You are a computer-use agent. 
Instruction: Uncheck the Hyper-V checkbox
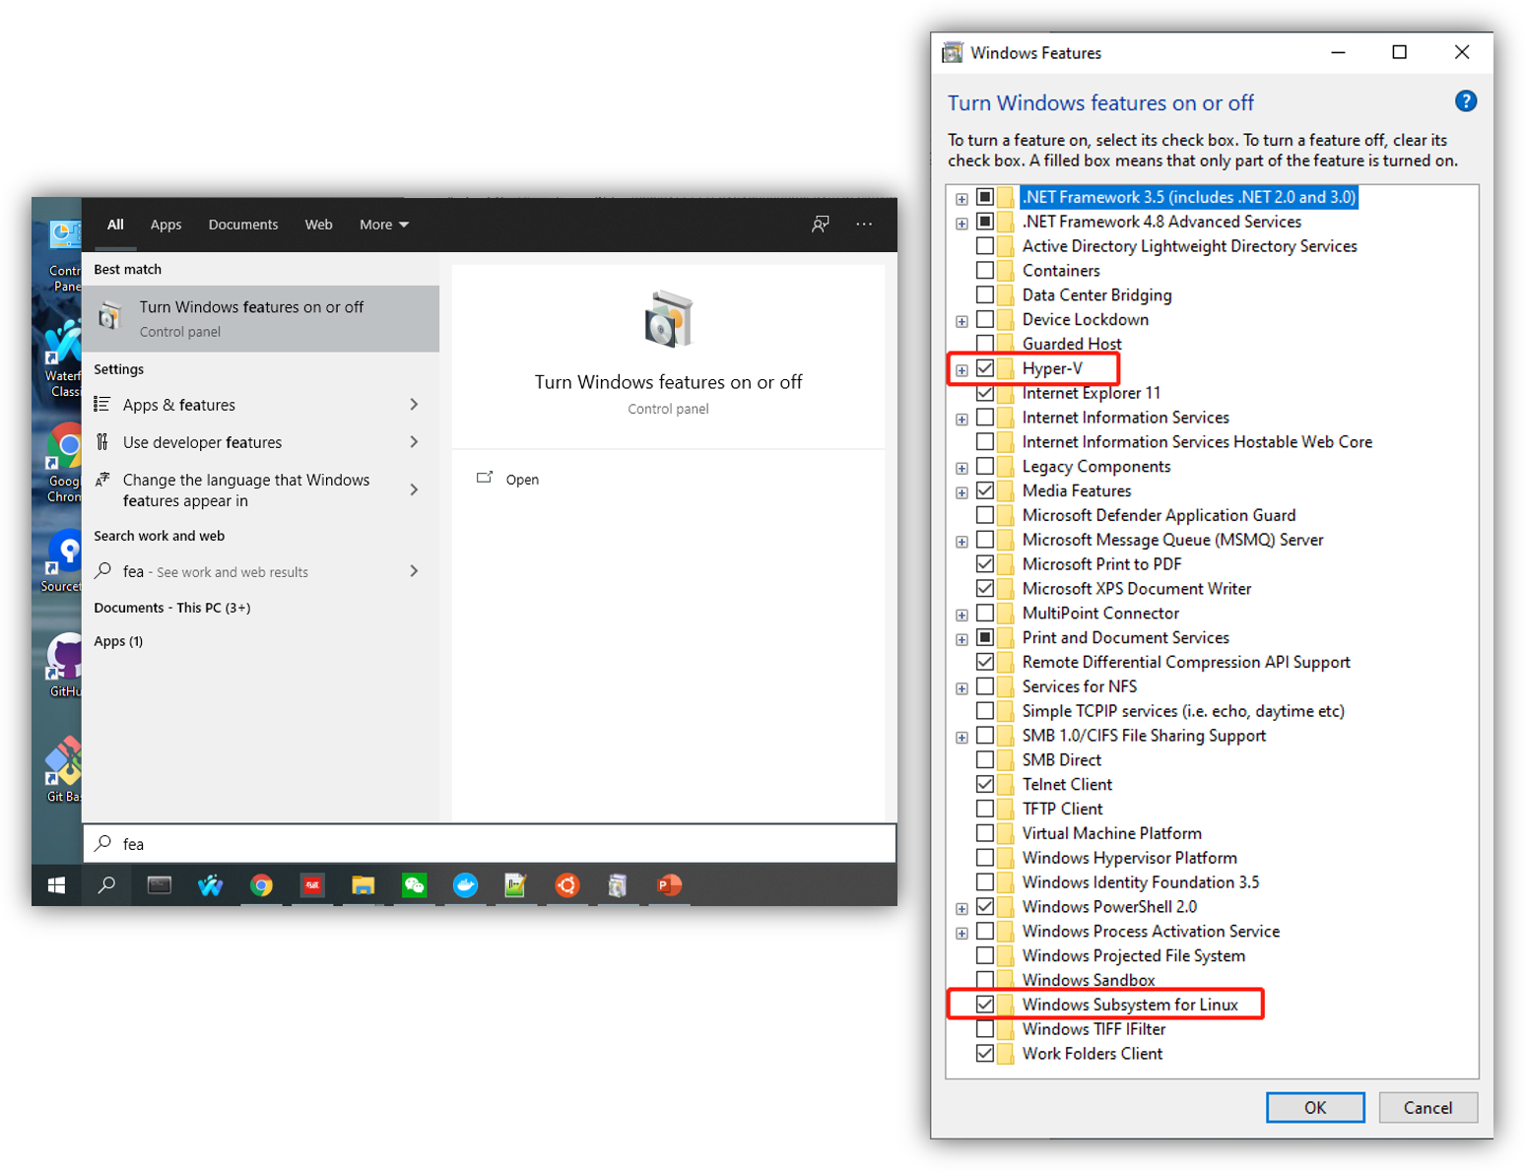pyautogui.click(x=984, y=368)
